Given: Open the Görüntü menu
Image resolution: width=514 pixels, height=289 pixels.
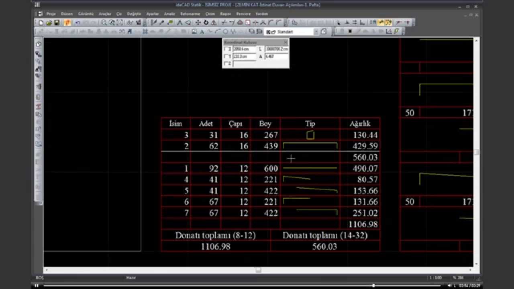Looking at the screenshot, I should click(86, 14).
